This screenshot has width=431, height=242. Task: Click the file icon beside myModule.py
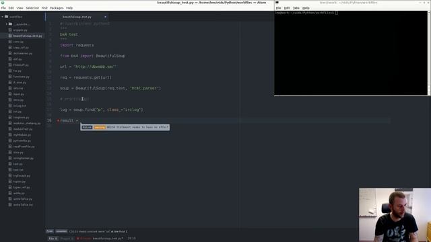[10, 134]
